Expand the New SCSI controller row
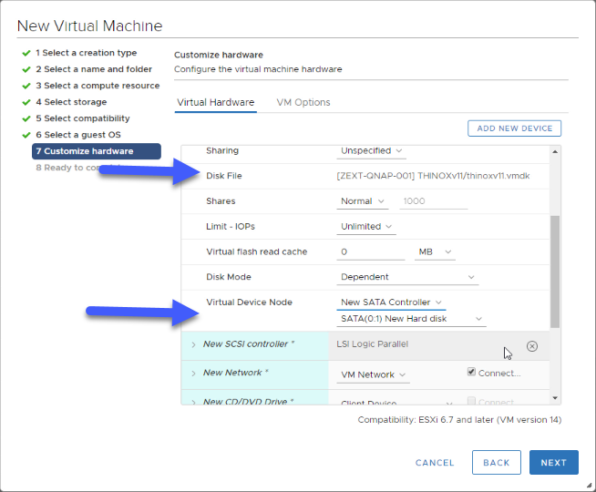This screenshot has height=492, width=596. [x=193, y=344]
